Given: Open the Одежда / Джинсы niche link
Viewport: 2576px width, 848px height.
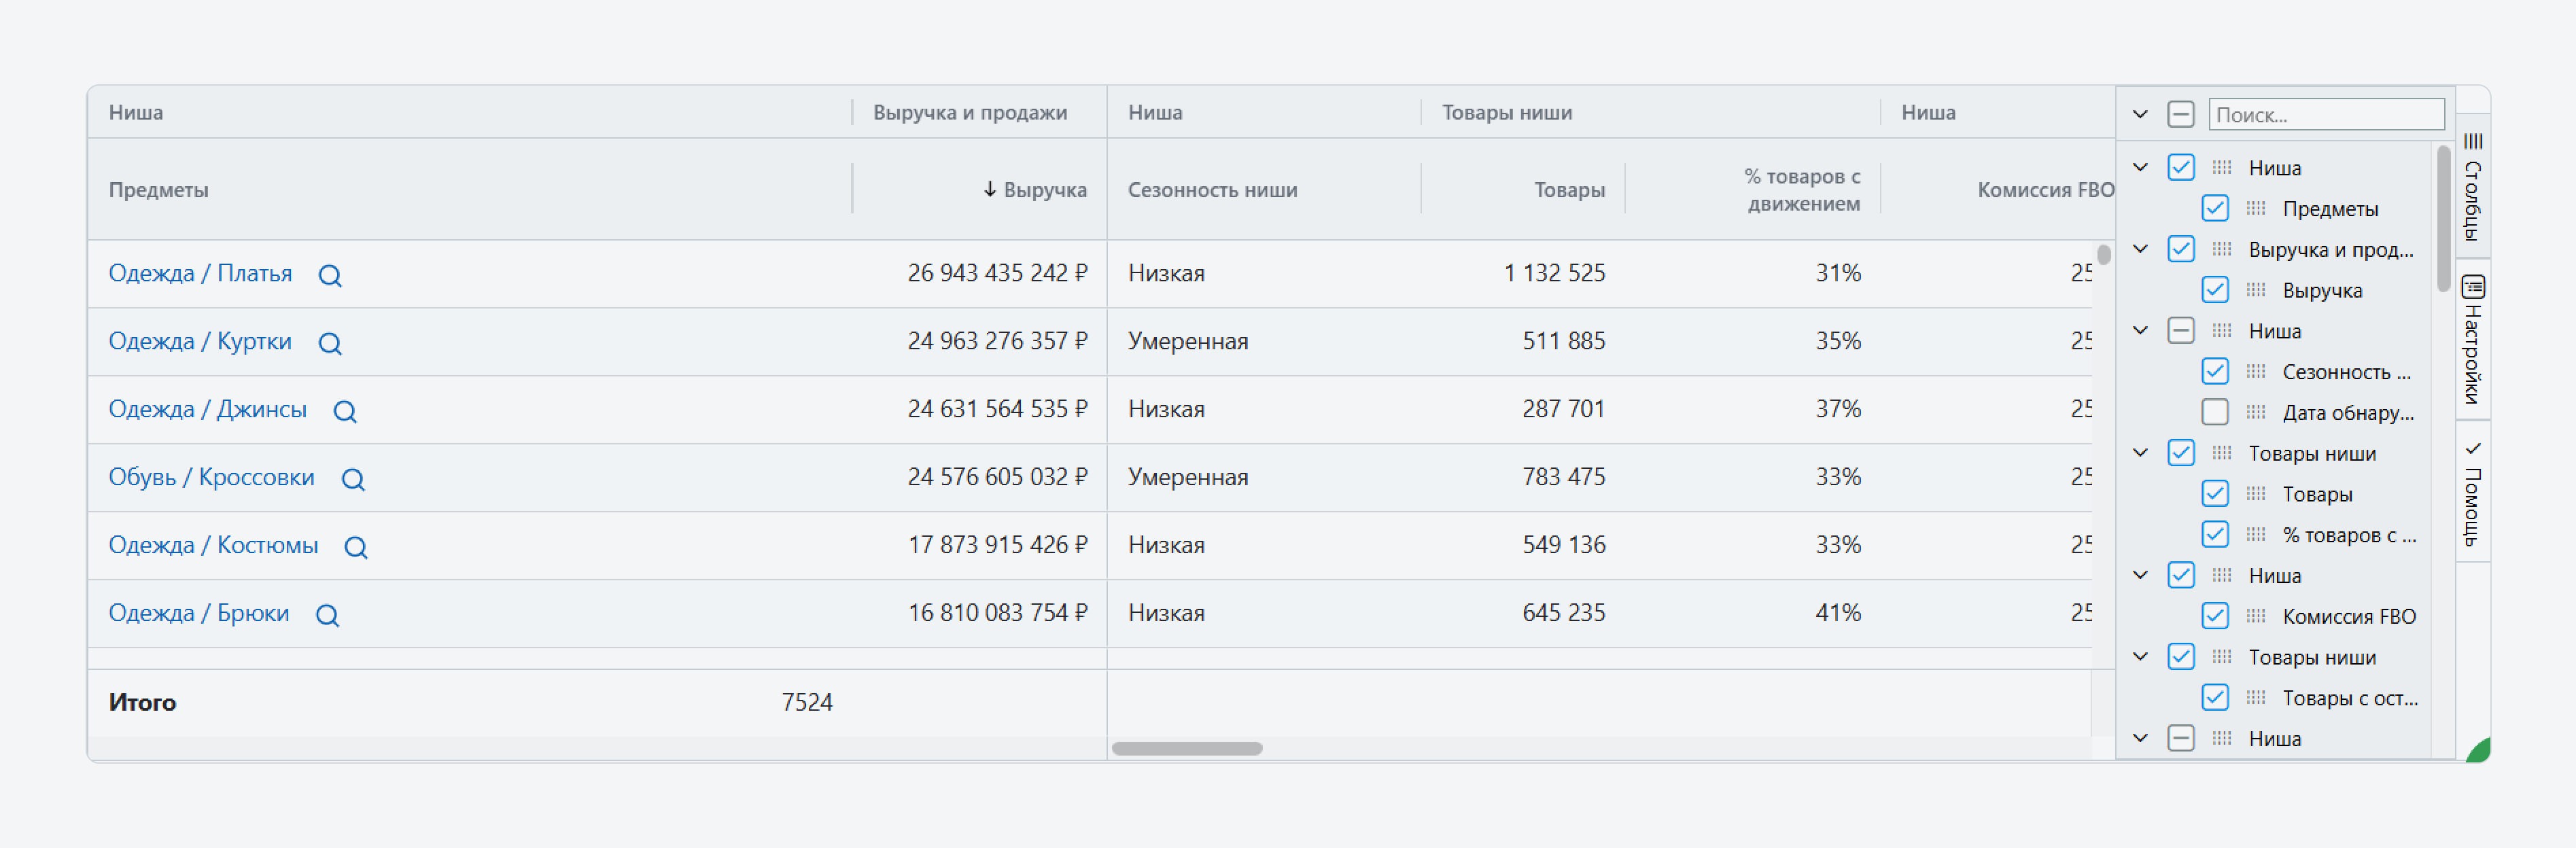Looking at the screenshot, I should click(207, 409).
